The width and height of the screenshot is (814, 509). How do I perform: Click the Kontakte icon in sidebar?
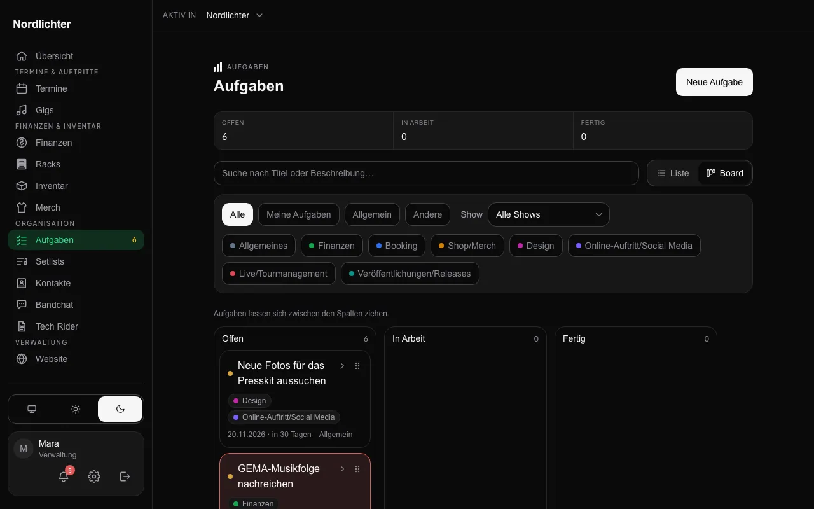pyautogui.click(x=22, y=283)
